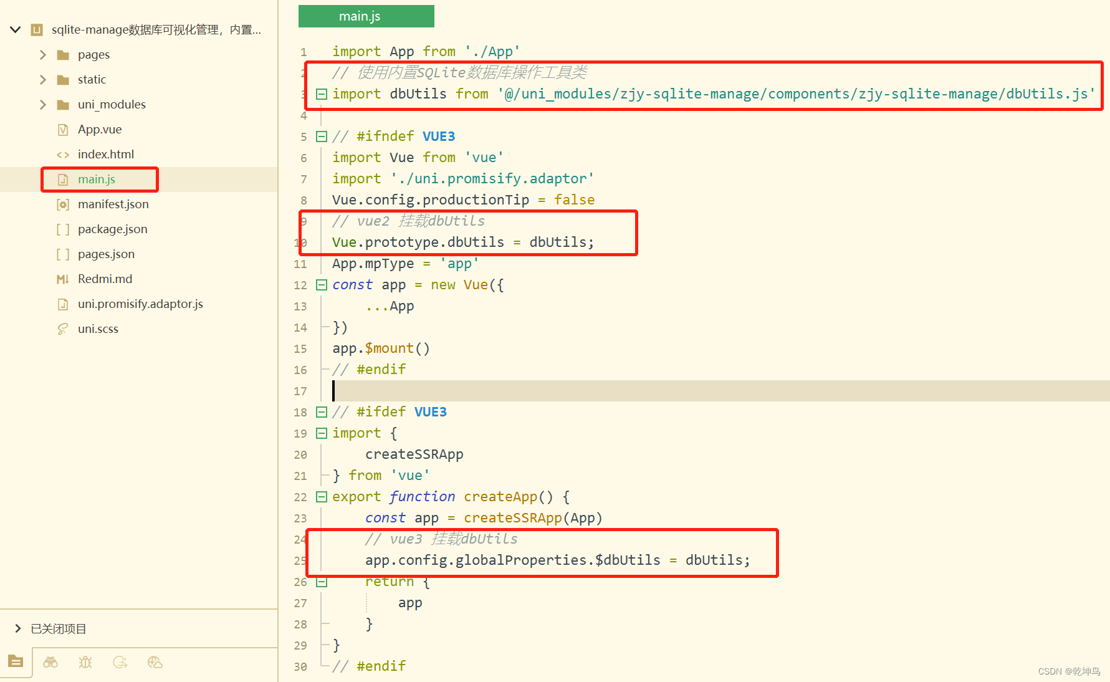
Task: Click the Redmi.md markdown icon
Action: [x=62, y=279]
